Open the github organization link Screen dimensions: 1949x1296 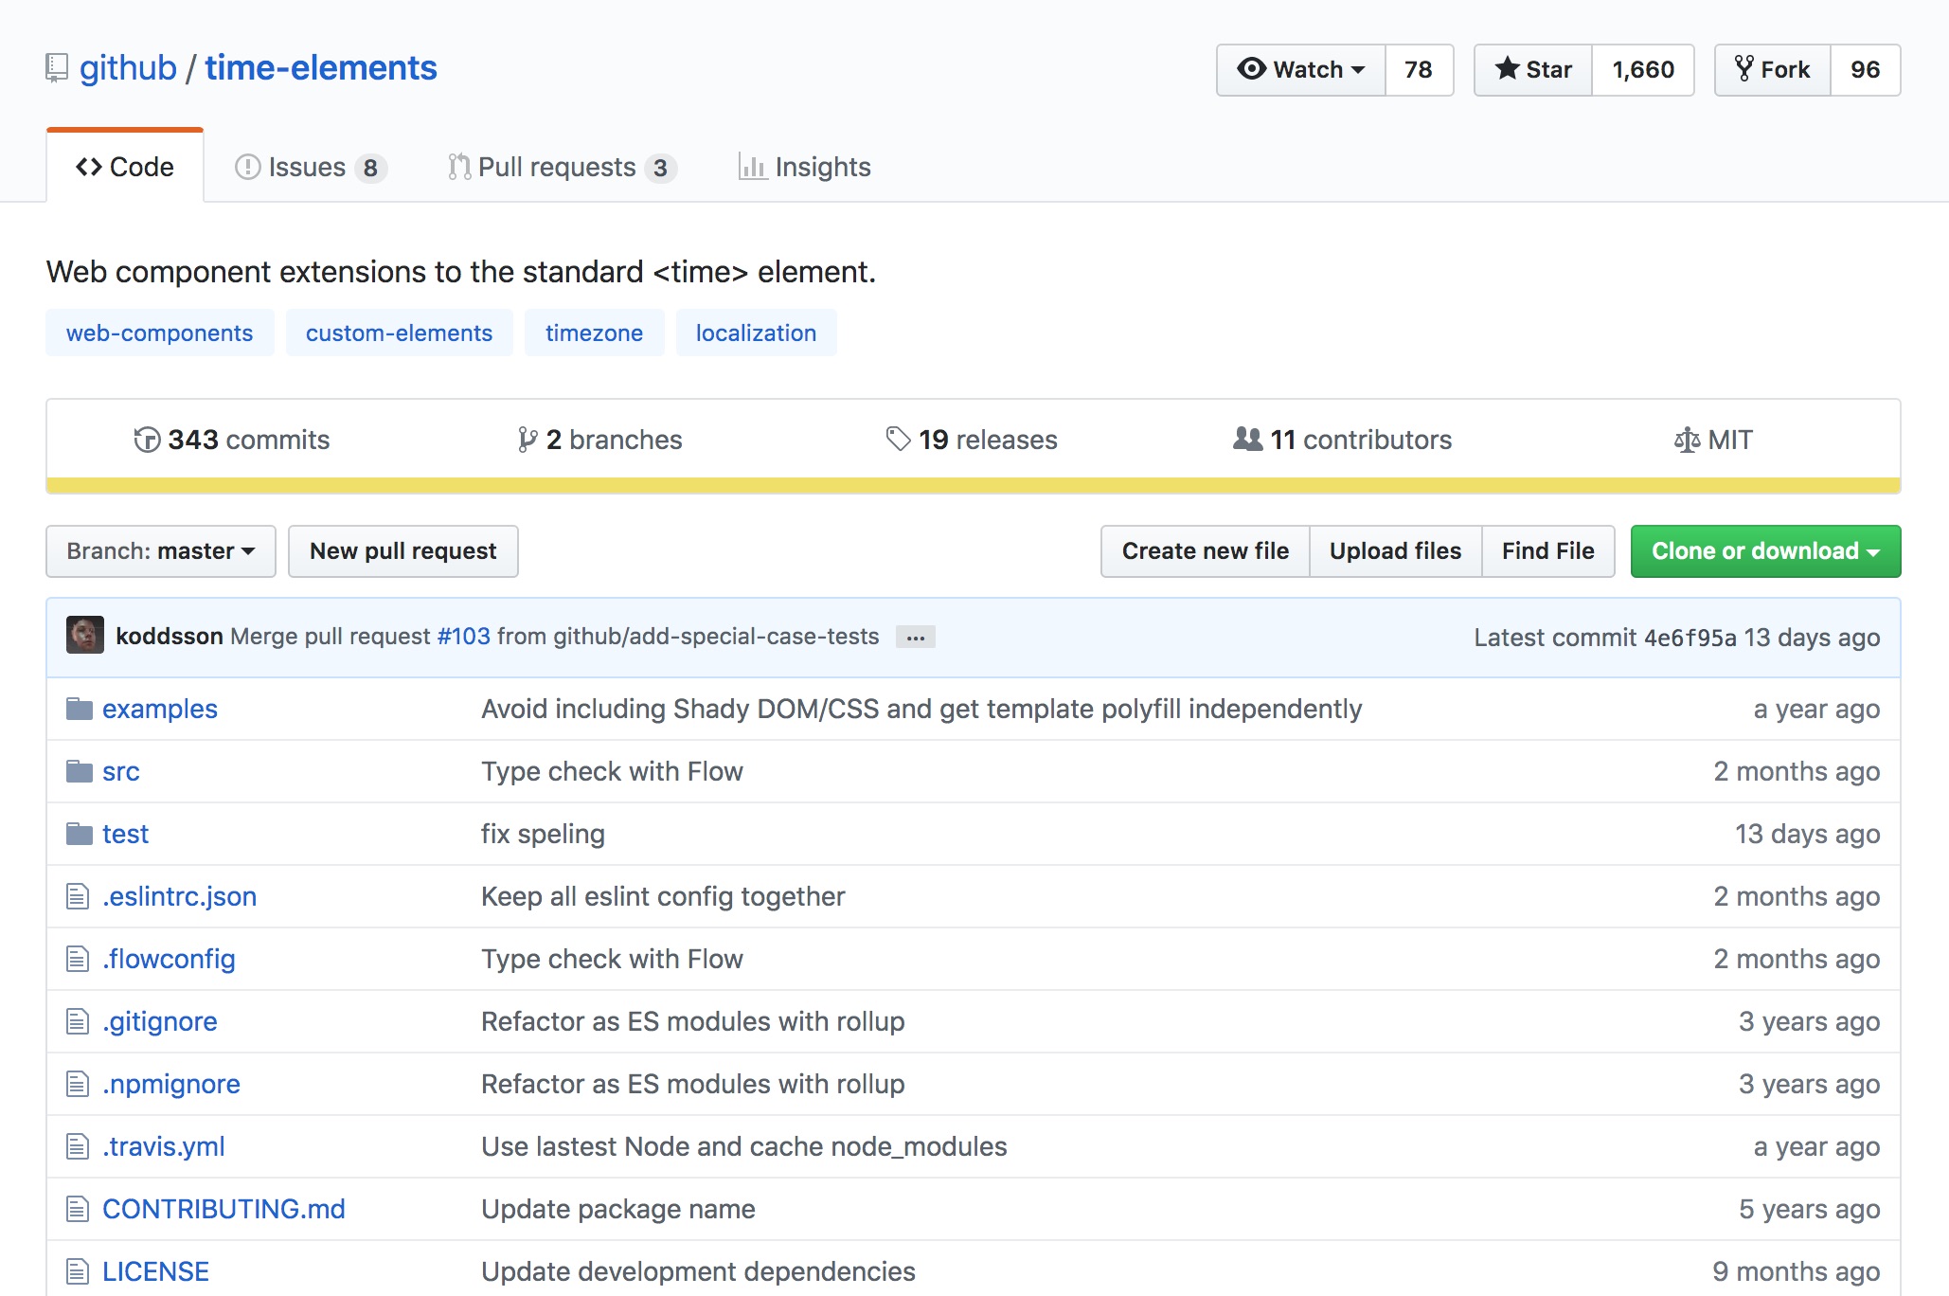128,68
